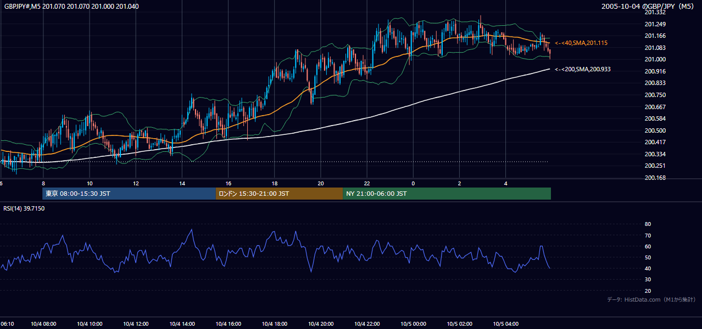Click price axis value 200.251
The height and width of the screenshot is (329, 702).
655,166
